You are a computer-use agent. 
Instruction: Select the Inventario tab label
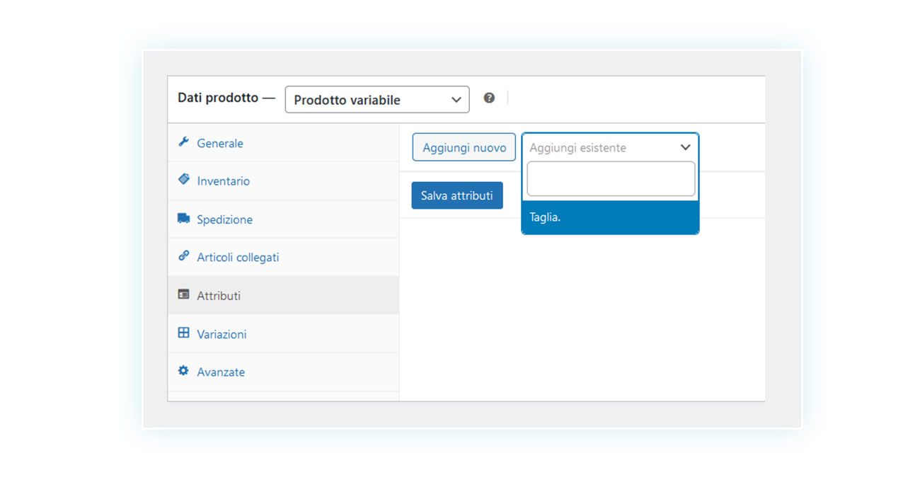click(x=223, y=181)
